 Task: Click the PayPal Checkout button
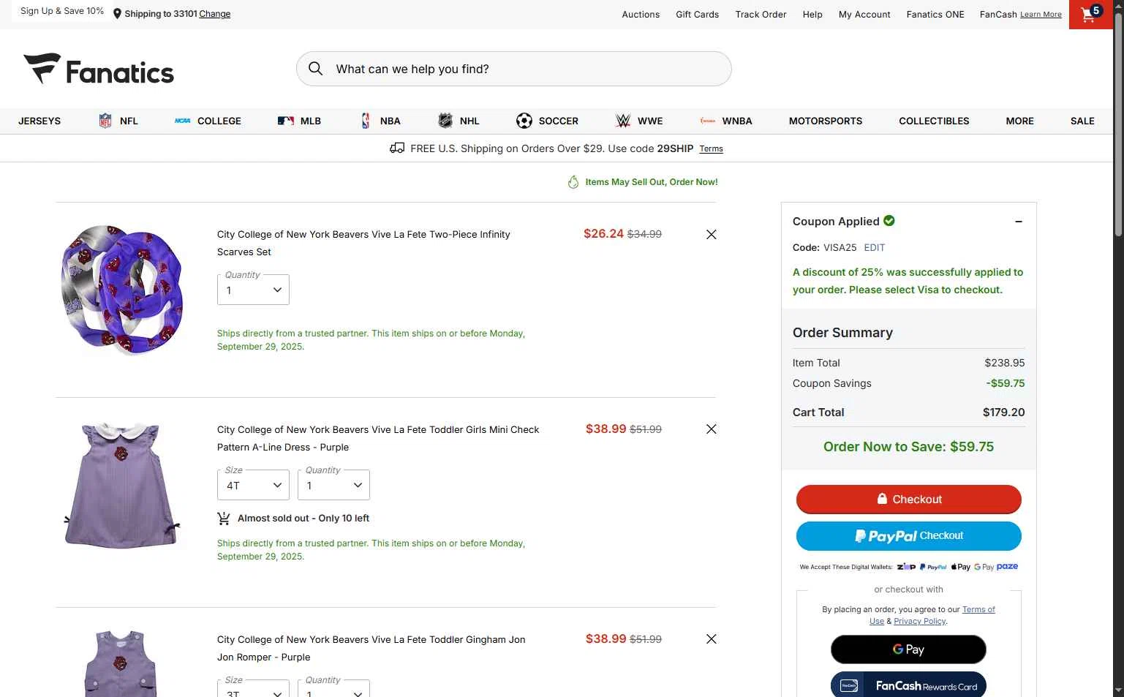pyautogui.click(x=908, y=535)
